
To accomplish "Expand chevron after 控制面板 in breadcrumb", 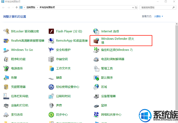I will click(38, 8).
